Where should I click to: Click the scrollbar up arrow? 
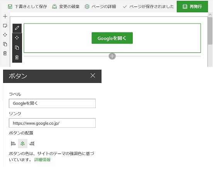click(x=210, y=15)
